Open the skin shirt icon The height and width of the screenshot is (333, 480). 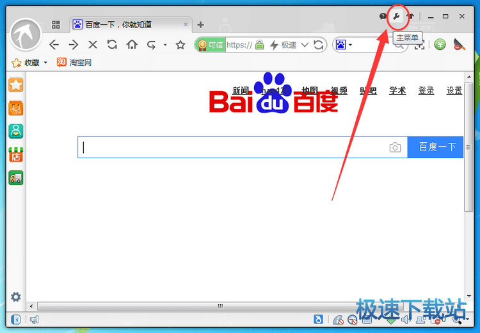pos(410,16)
